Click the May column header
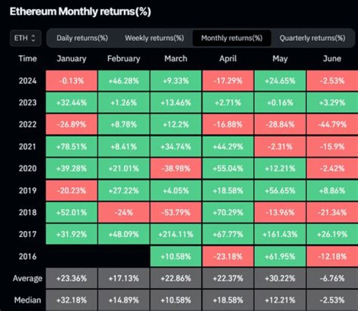 tap(280, 59)
